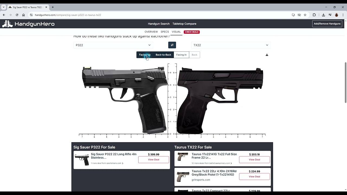Open Handgun Search menu item
The width and height of the screenshot is (347, 195).
[159, 24]
